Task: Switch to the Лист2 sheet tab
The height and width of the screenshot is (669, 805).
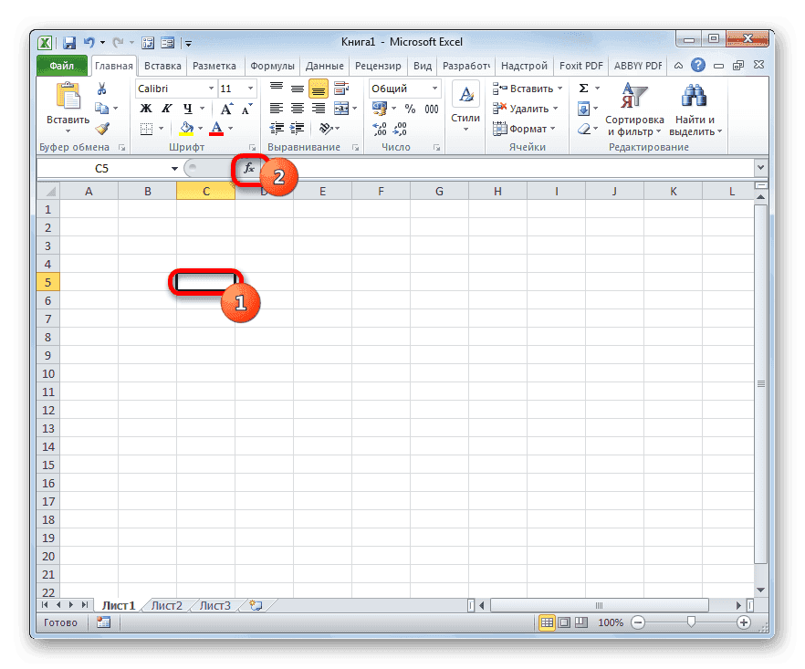Action: [x=168, y=604]
